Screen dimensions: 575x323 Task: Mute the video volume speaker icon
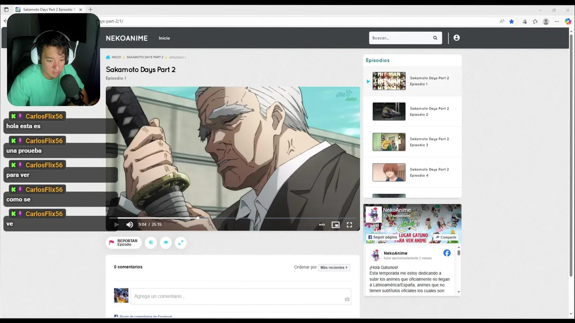(x=129, y=224)
